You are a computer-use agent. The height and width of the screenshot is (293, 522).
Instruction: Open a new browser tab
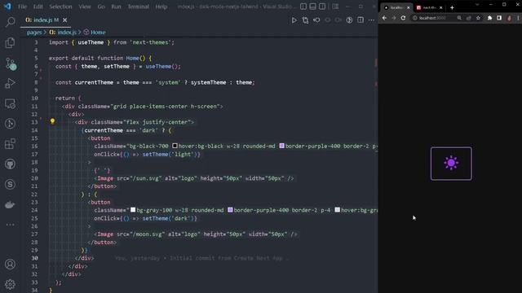(452, 7)
